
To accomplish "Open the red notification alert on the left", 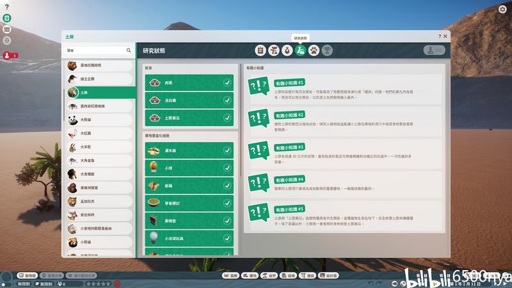I will [10, 56].
